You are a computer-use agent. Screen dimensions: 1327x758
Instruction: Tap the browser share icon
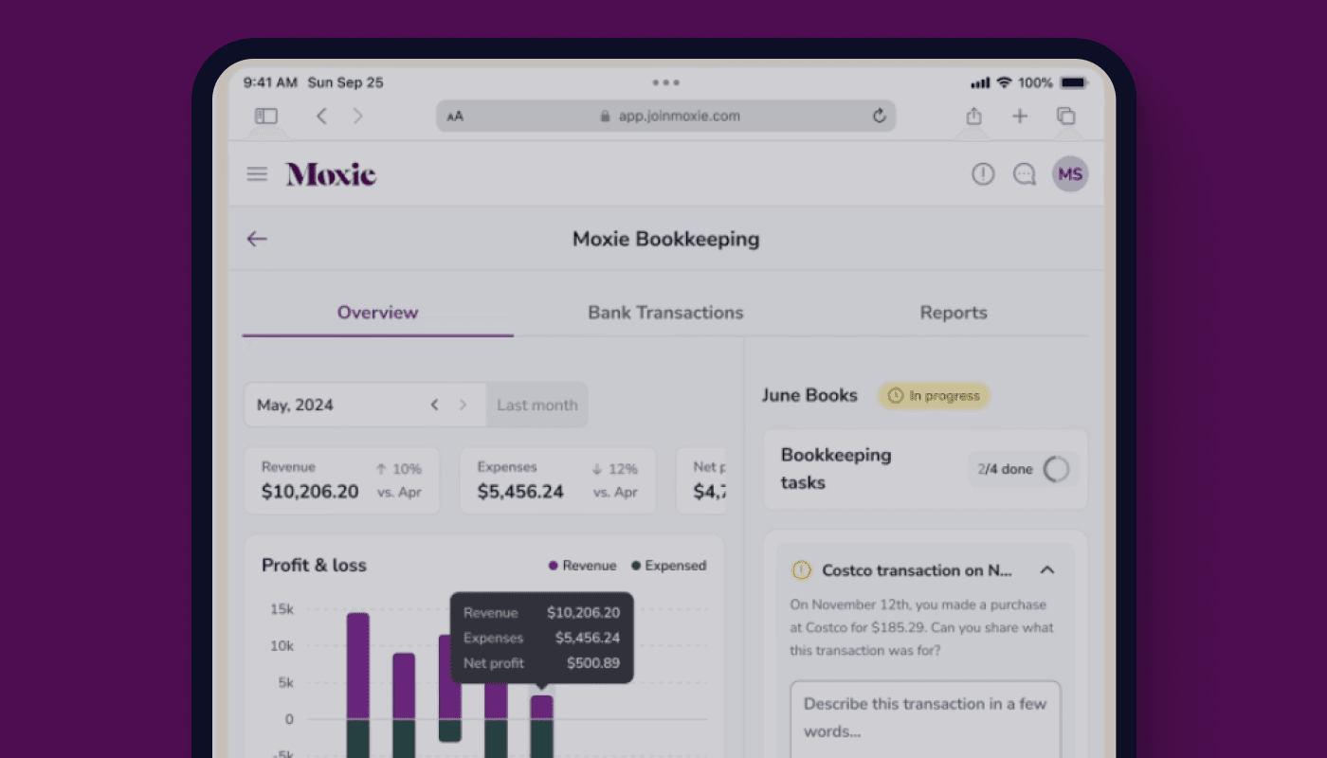973,116
